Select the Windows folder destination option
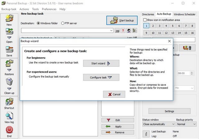 click(47, 23)
